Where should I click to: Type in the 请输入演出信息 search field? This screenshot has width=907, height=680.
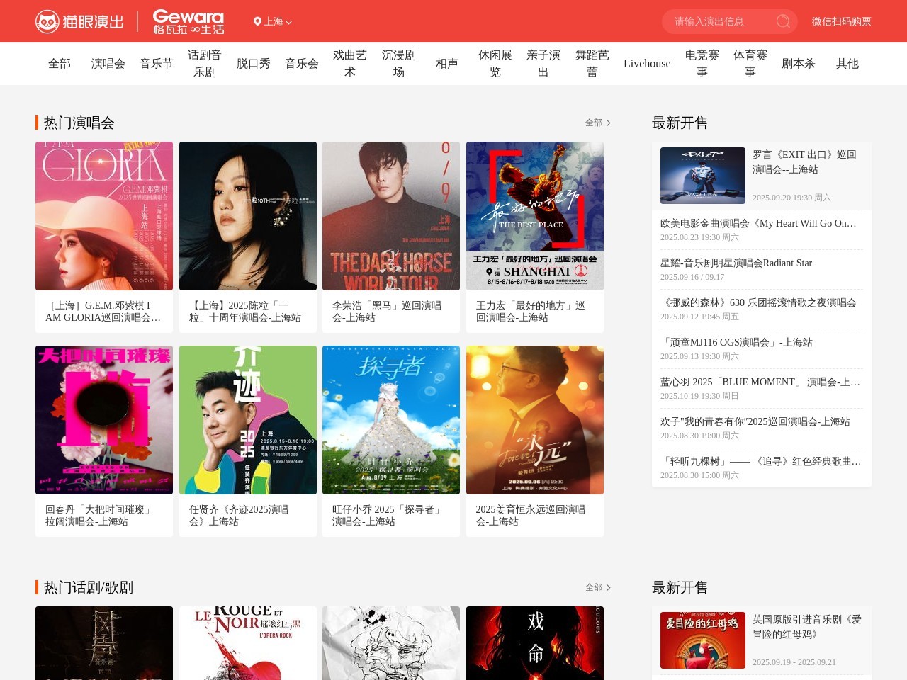pos(719,22)
